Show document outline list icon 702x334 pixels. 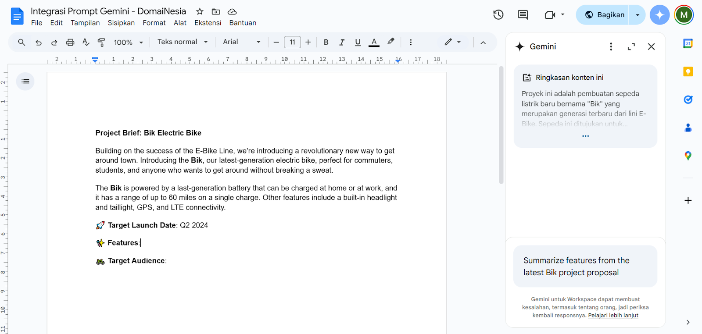[25, 82]
